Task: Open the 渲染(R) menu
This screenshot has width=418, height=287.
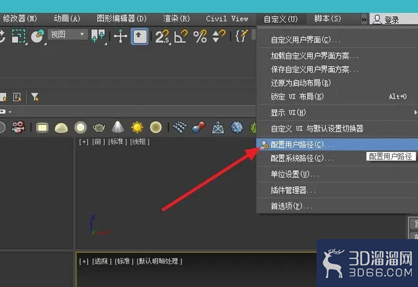Action: coord(177,19)
